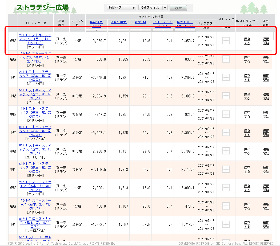The height and width of the screenshot is (246, 280).
Task: Select trade count value 1,067
Action: pyautogui.click(x=123, y=225)
